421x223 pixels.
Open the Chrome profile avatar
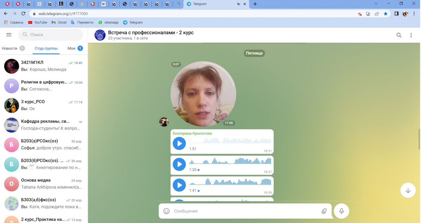coord(405,14)
